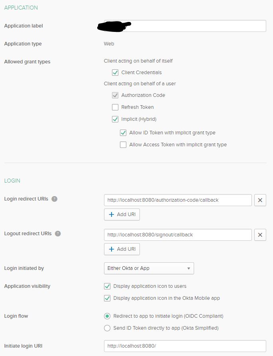Remove the login redirect URI with X
This screenshot has width=273, height=356.
pos(260,200)
